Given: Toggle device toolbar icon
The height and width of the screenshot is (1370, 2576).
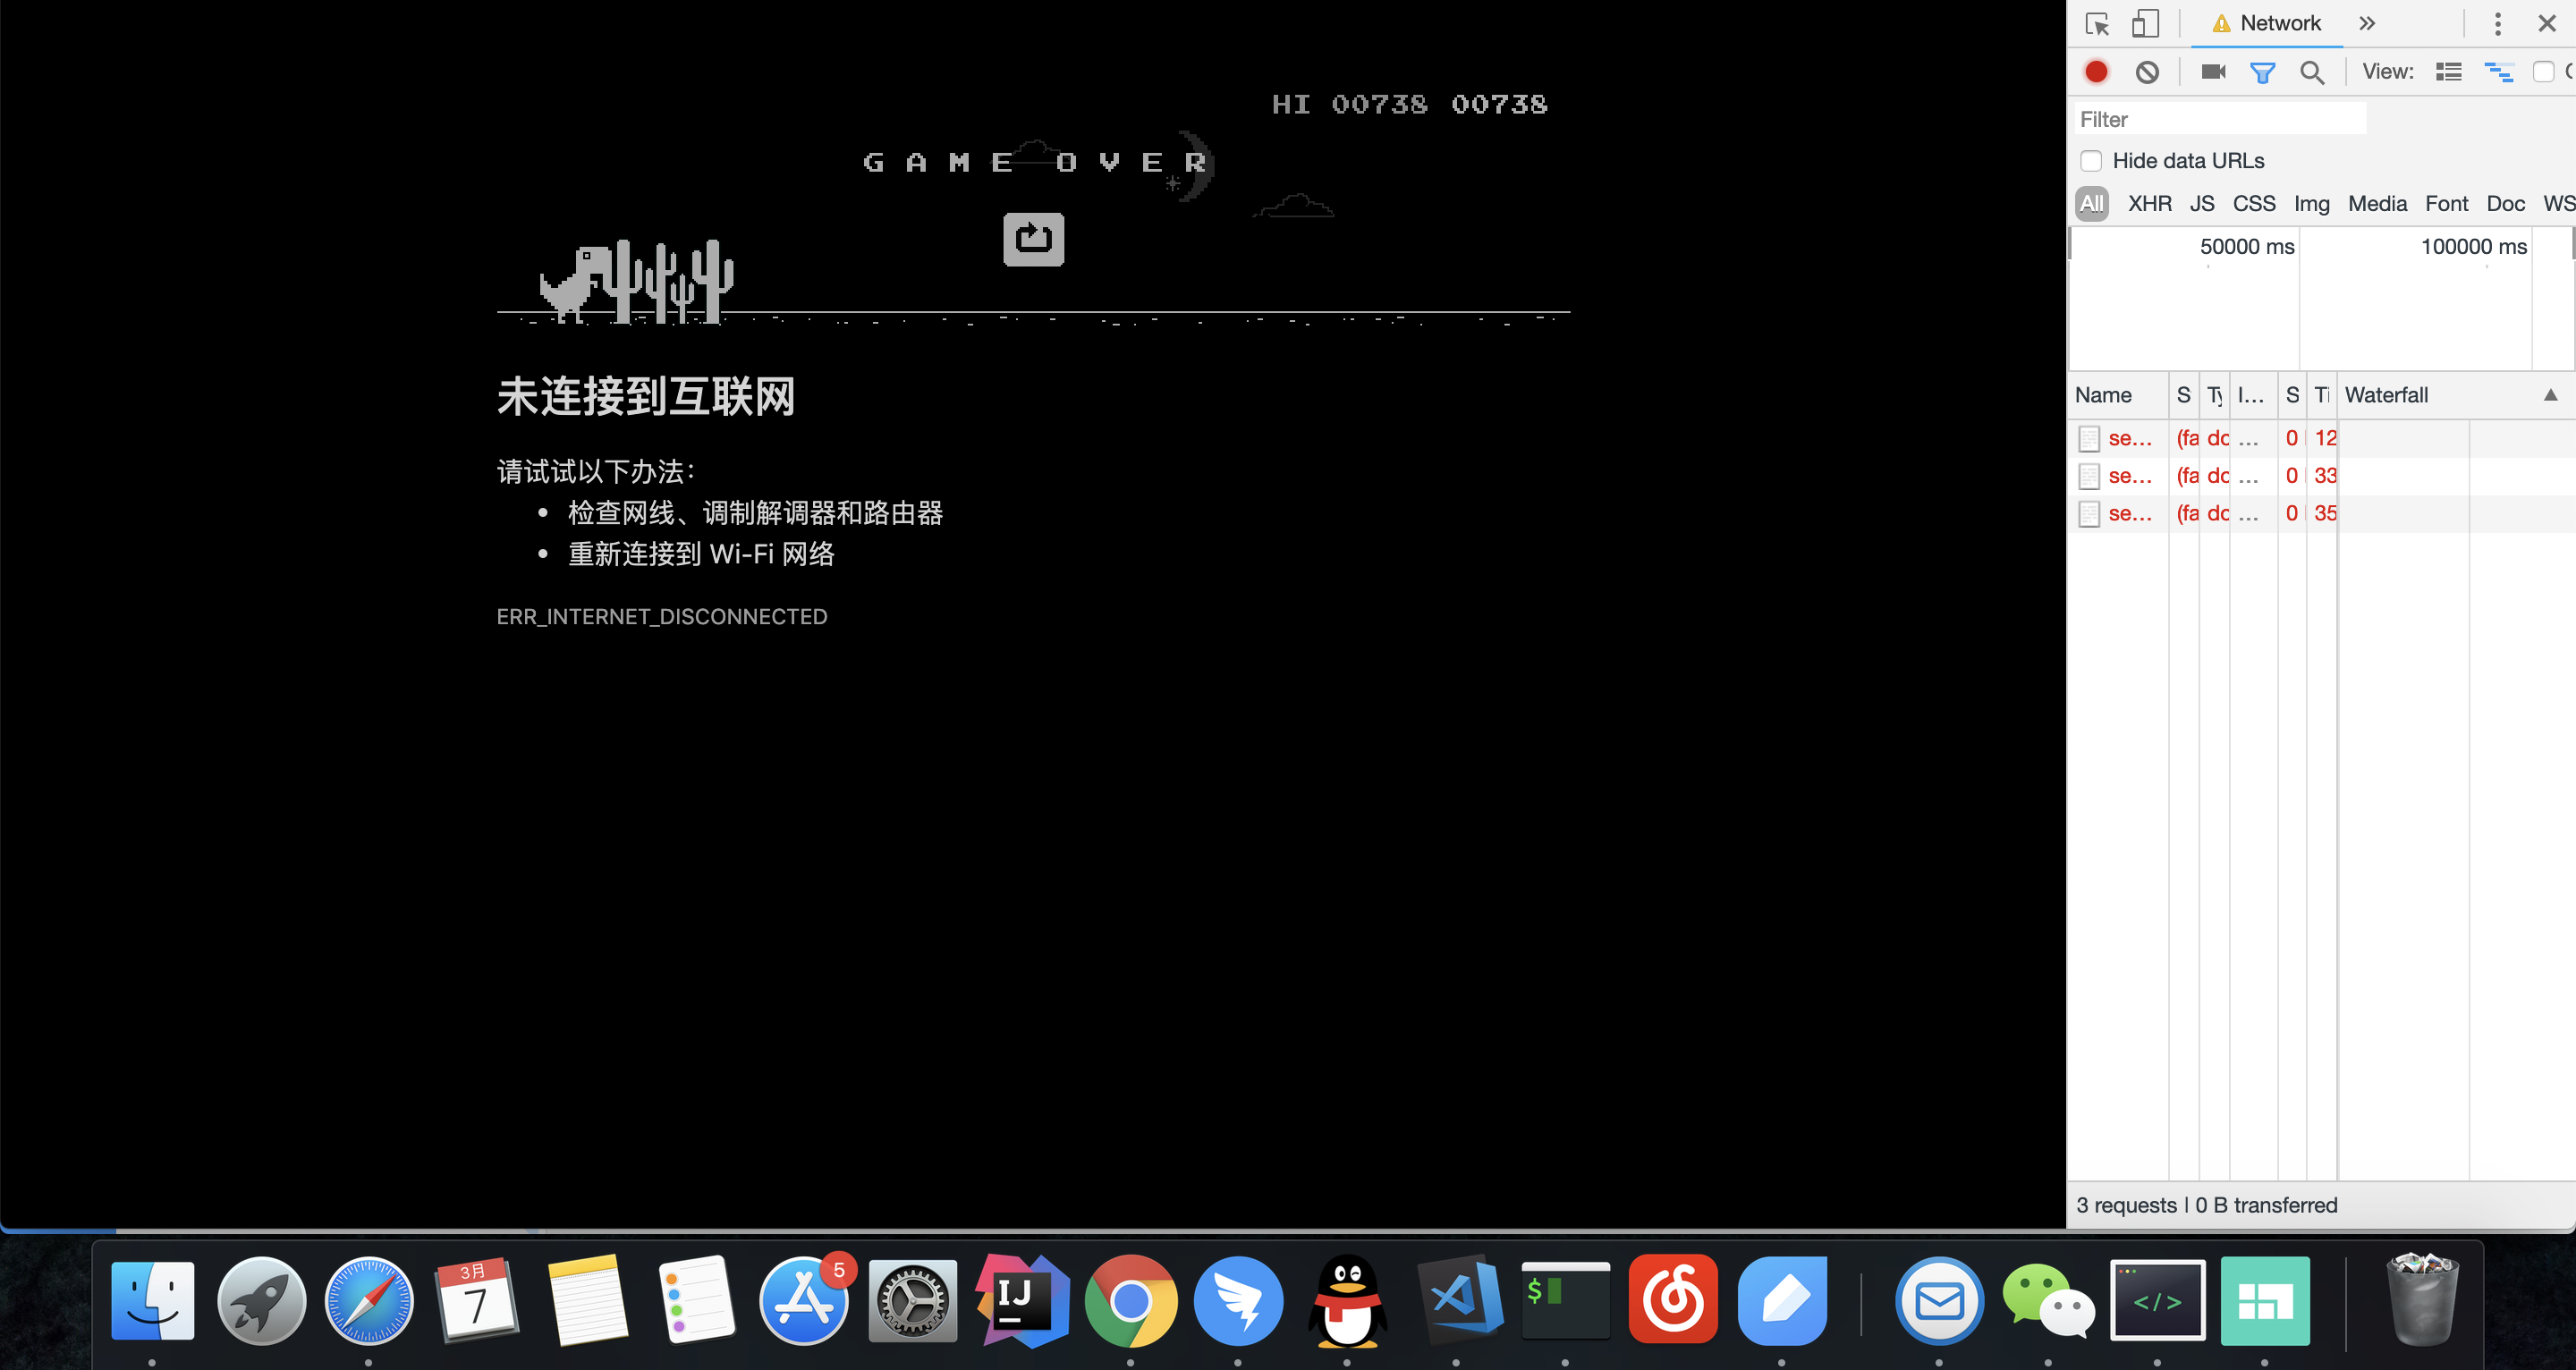Looking at the screenshot, I should coord(2145,23).
